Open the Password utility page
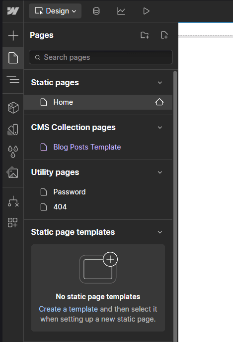Screen dimensions: 233x342 [70, 192]
